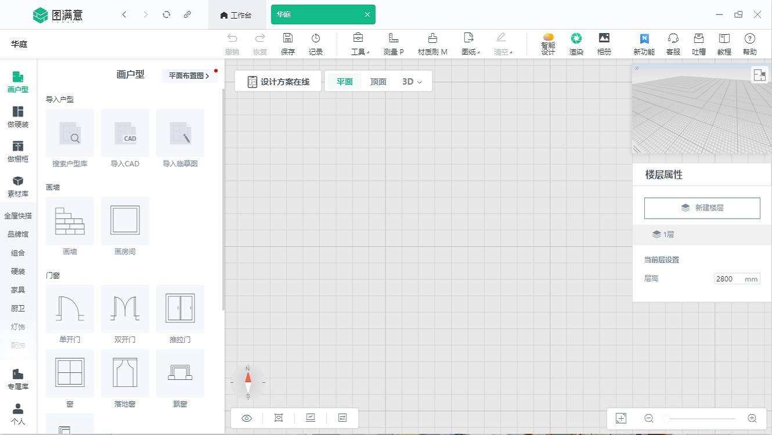Click the chart-screen icon in bottom canvas toolbar
This screenshot has width=772, height=435.
coord(311,418)
